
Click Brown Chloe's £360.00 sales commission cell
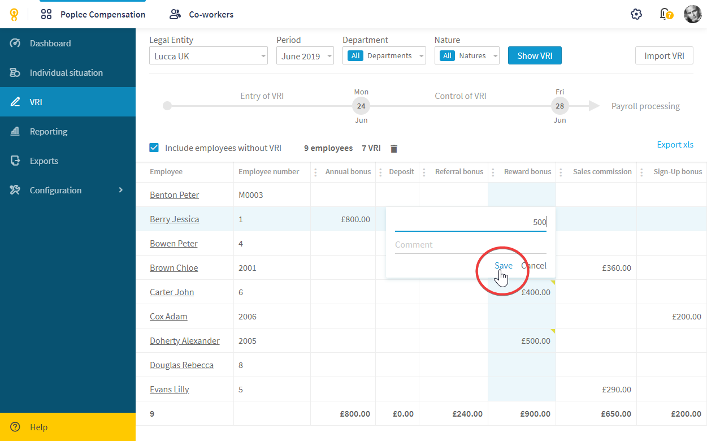pos(596,268)
